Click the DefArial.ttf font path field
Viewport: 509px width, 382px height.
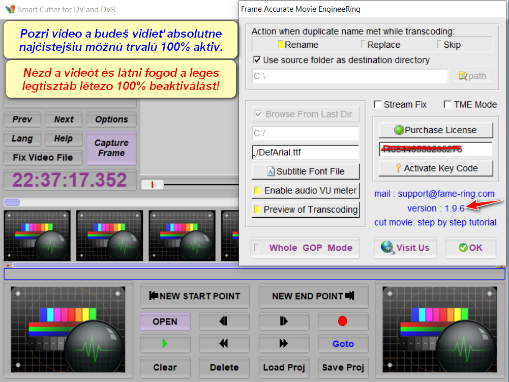306,152
